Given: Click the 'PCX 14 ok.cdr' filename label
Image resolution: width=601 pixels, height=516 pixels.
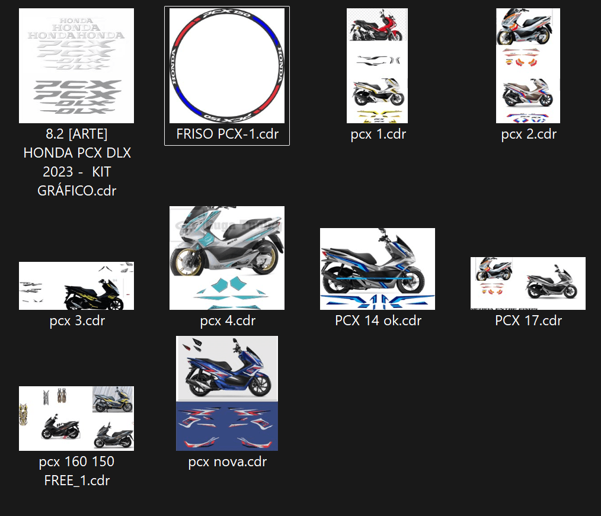Looking at the screenshot, I should [x=378, y=321].
